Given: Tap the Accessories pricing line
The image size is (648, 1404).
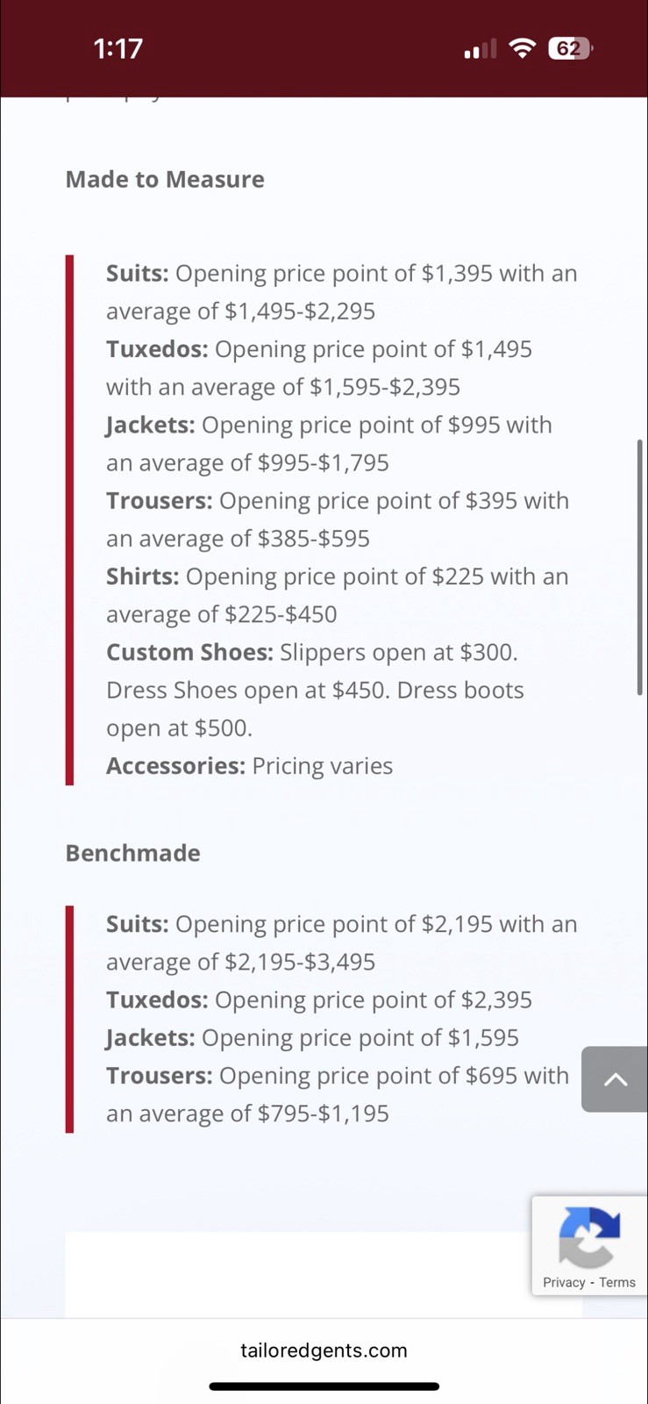Looking at the screenshot, I should (249, 766).
